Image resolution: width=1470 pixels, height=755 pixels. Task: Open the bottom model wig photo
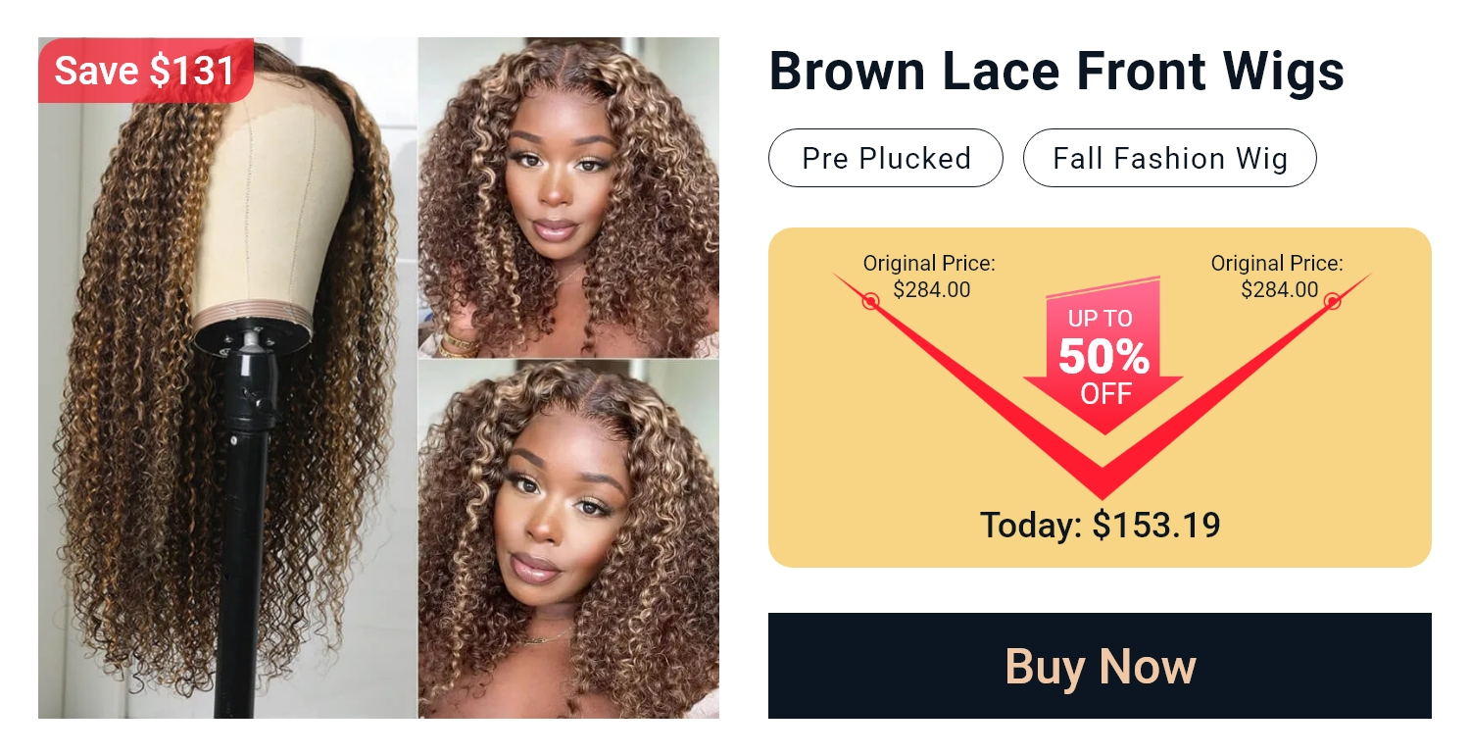(x=568, y=539)
